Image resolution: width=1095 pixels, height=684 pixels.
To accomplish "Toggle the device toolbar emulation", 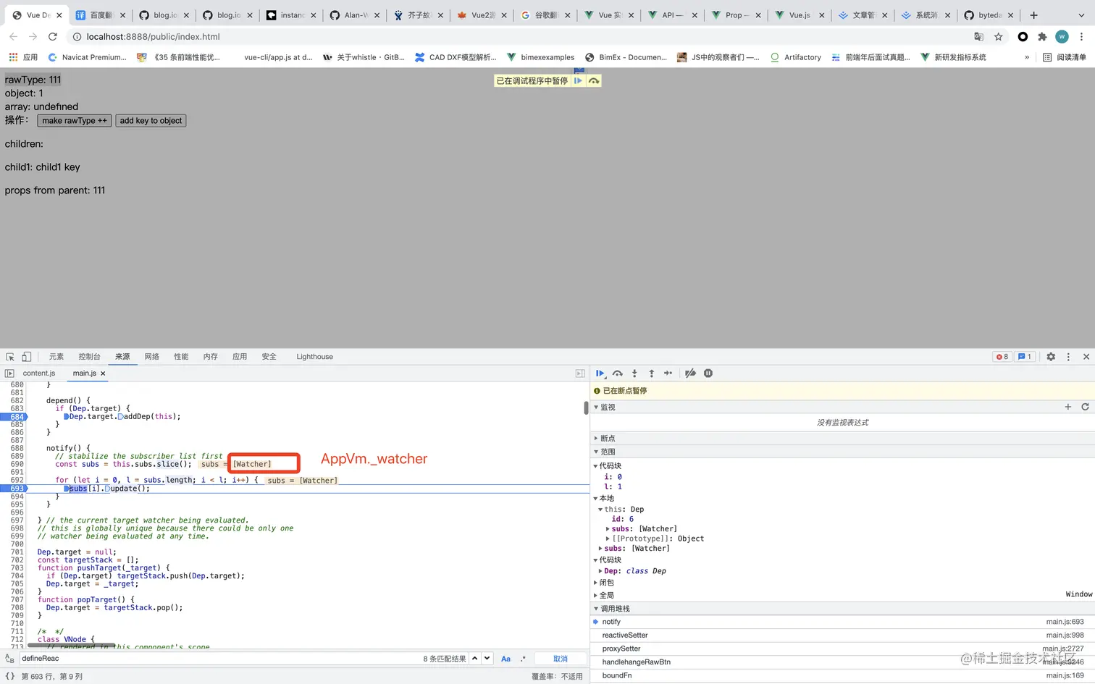I will click(x=26, y=357).
